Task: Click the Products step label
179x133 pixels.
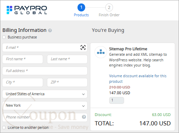Action: [81, 15]
